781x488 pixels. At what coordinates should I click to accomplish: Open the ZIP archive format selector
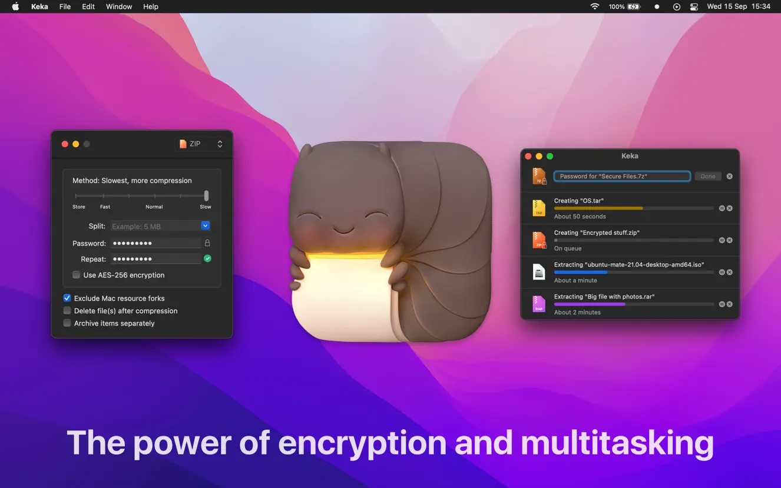pos(200,143)
